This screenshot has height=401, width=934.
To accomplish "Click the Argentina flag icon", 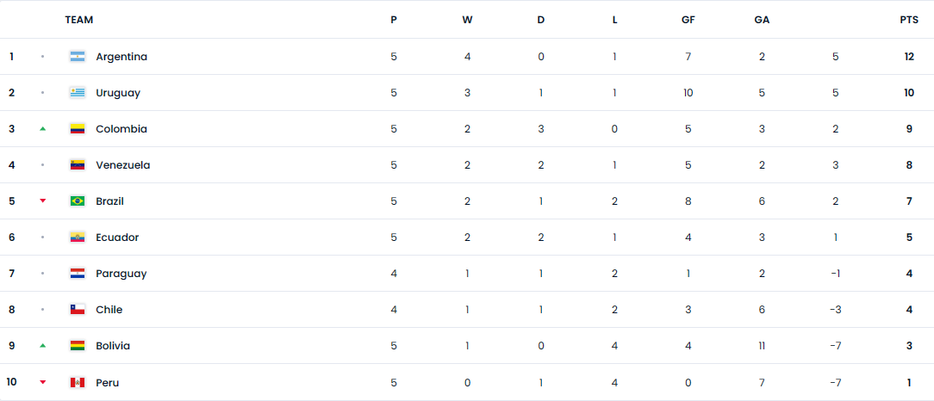I will coord(78,57).
